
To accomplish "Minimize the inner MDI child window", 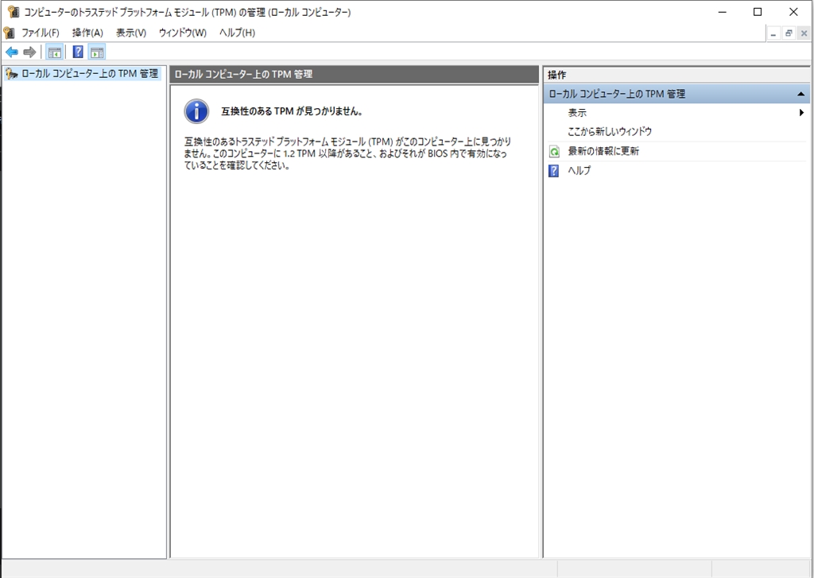I will pyautogui.click(x=774, y=33).
